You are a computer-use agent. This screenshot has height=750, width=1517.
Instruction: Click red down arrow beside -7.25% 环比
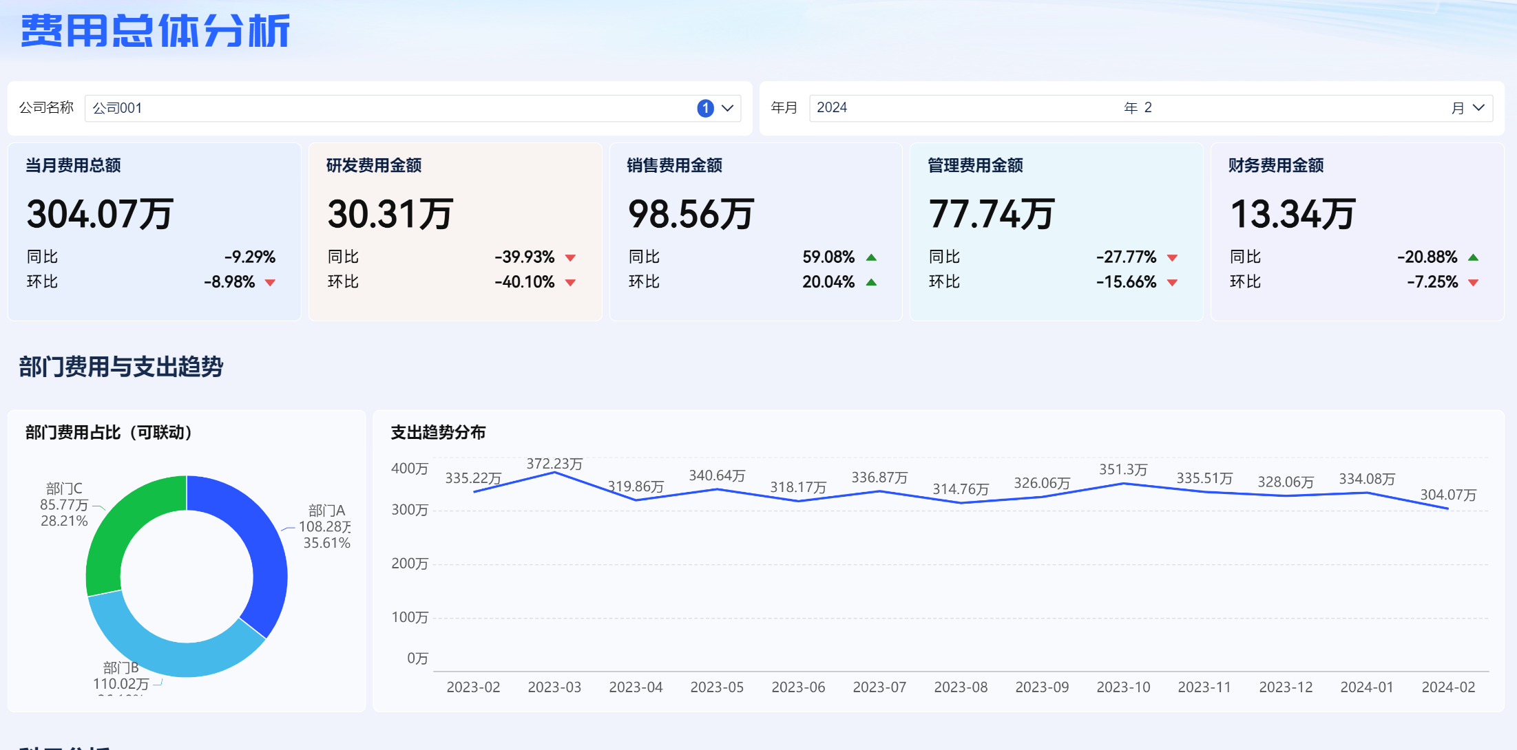point(1473,283)
